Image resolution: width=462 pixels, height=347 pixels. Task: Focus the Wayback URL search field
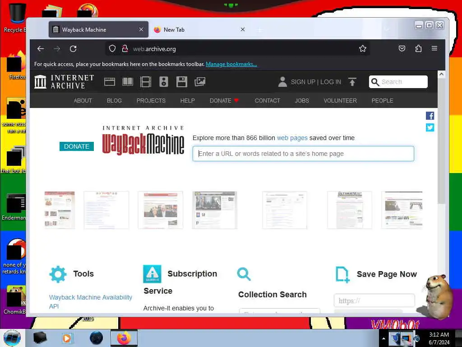303,154
